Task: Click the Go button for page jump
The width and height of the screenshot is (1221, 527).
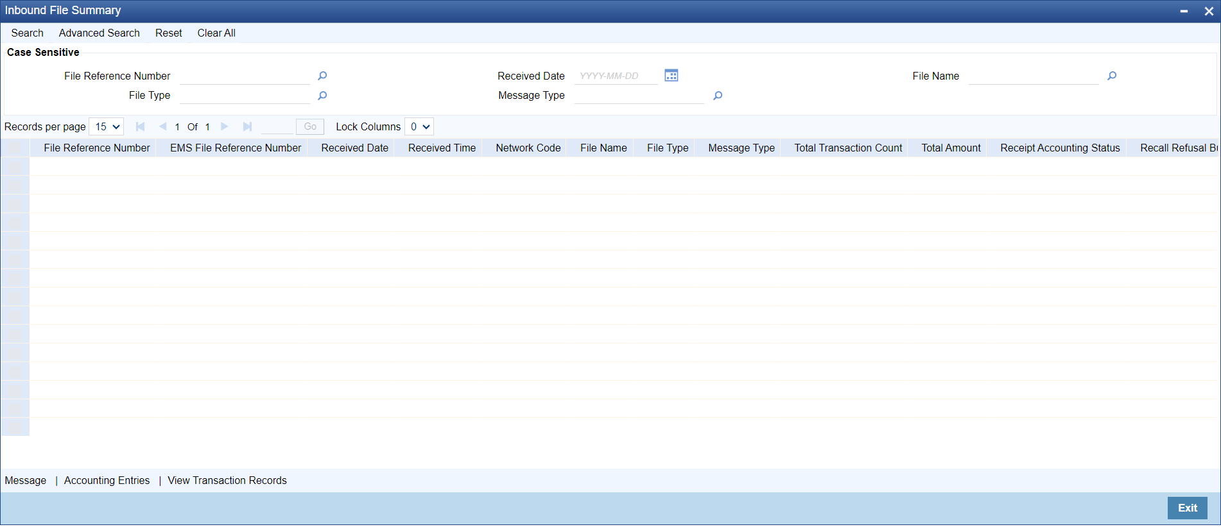Action: 310,126
